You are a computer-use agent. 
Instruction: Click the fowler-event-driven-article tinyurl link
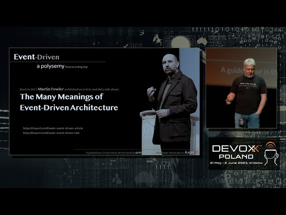53,128
